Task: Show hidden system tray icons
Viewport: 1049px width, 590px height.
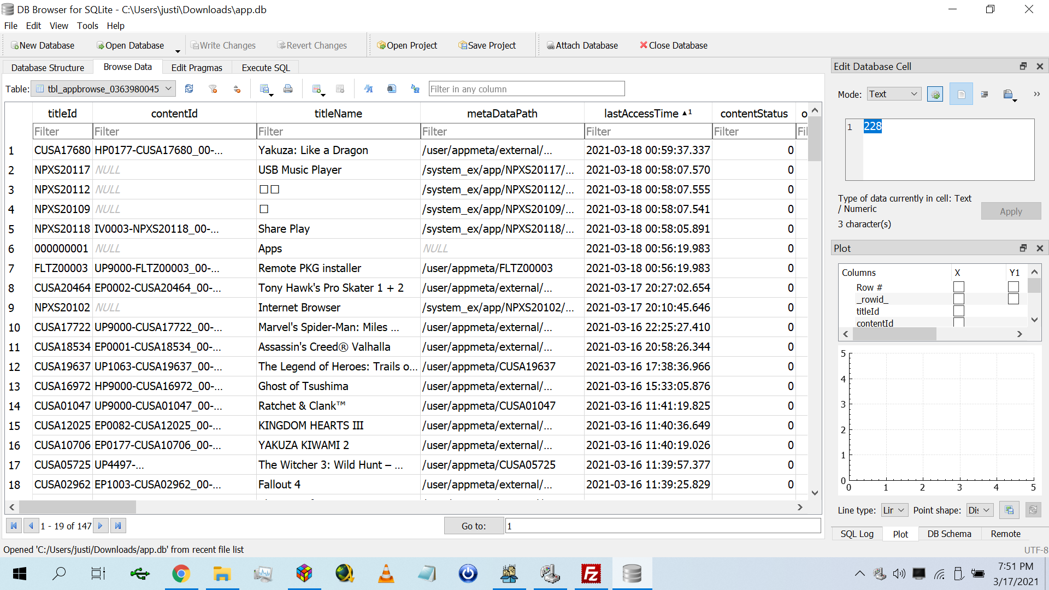Action: coord(859,574)
